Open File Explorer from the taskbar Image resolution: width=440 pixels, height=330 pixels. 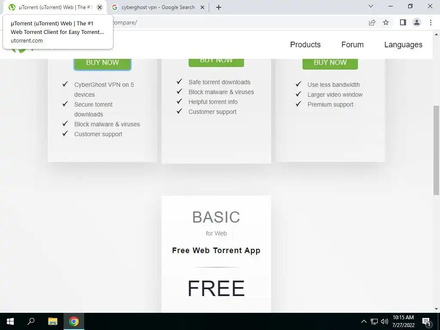(52, 321)
